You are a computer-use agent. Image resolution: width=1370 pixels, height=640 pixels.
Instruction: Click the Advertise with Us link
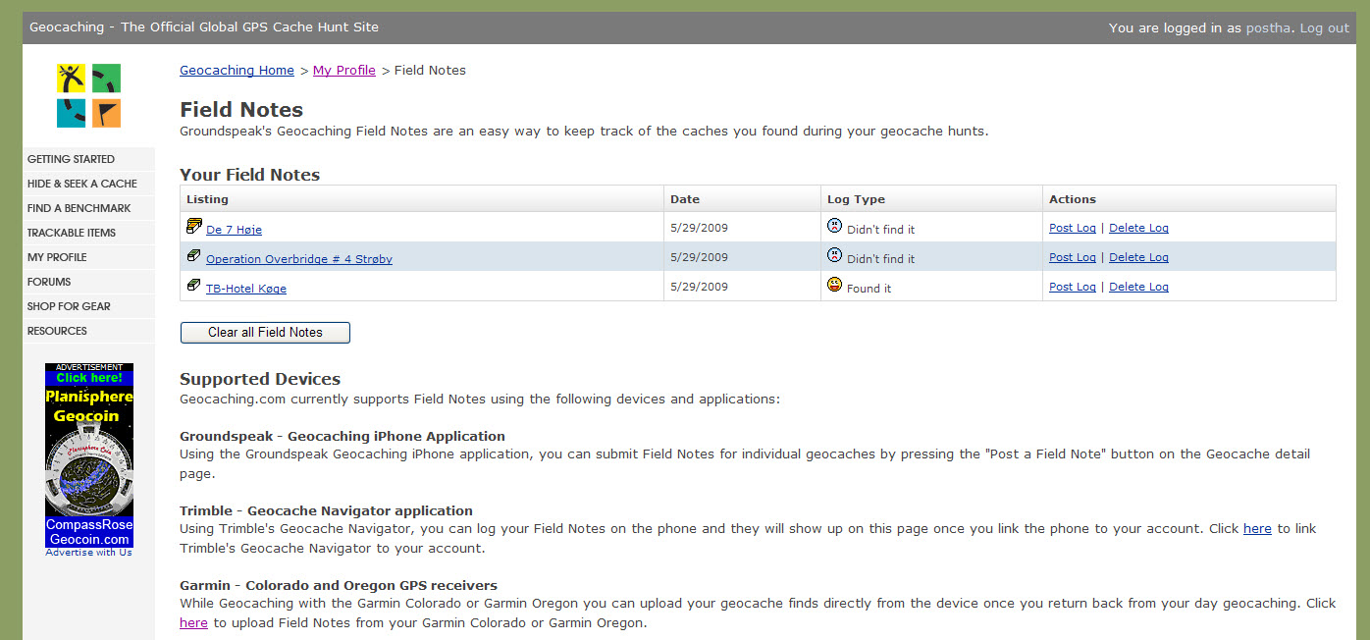[88, 553]
